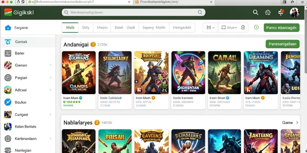
Task: Open the Keon Btaan CAMALL game thumbnail
Action: [x=224, y=73]
